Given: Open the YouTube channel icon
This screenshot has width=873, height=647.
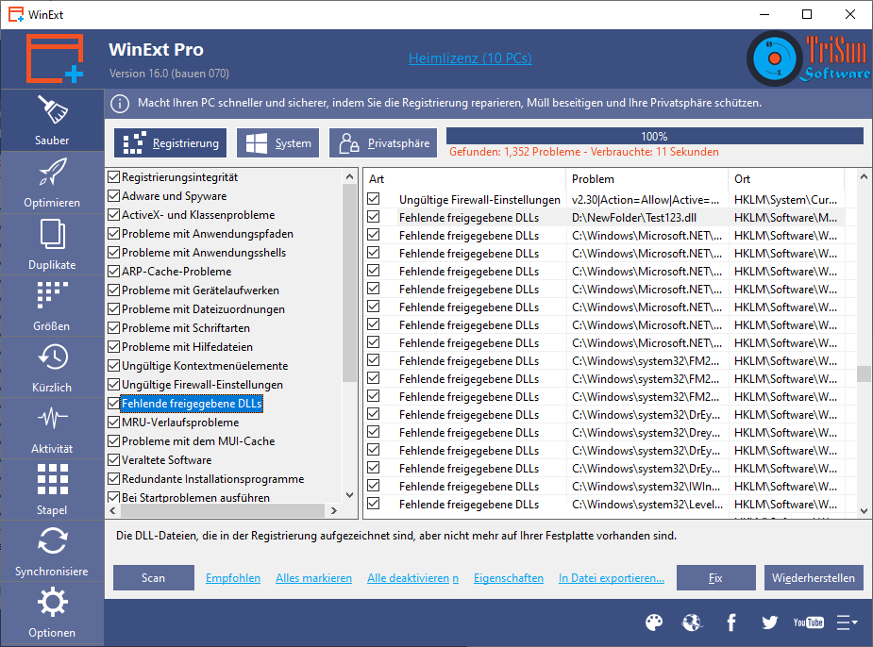Looking at the screenshot, I should click(809, 622).
